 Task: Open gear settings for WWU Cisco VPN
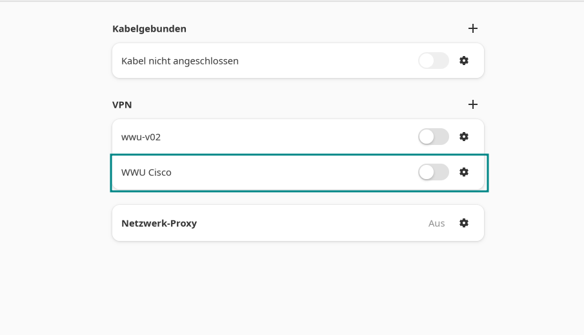point(464,172)
